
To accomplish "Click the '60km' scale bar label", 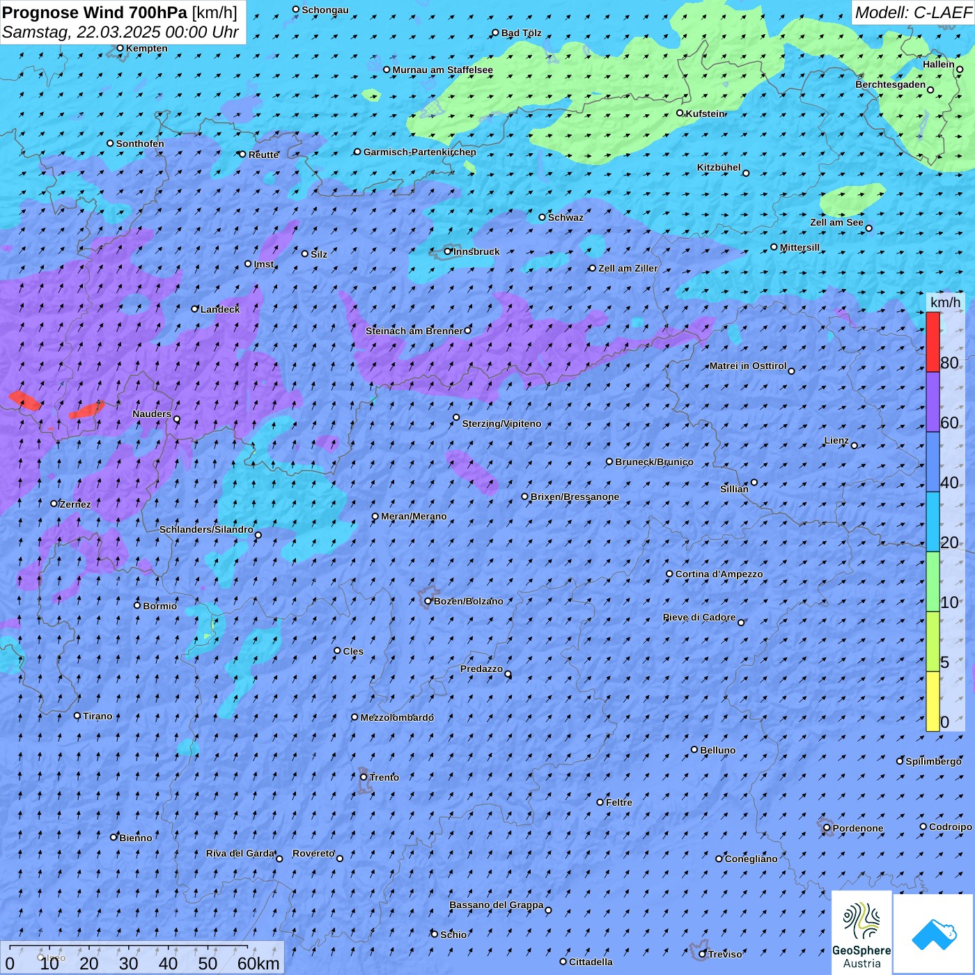I will 258,963.
